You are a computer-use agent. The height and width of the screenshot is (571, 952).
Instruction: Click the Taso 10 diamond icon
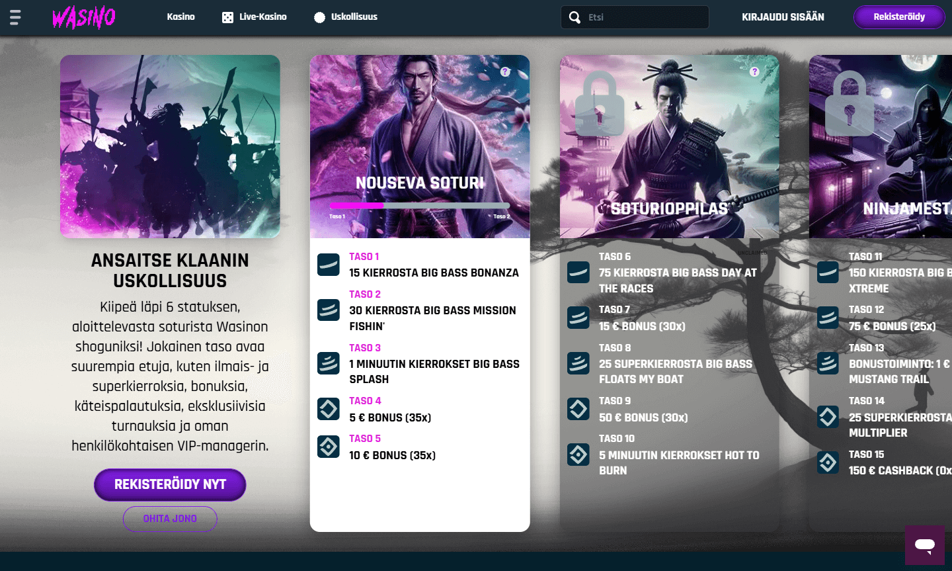point(578,455)
